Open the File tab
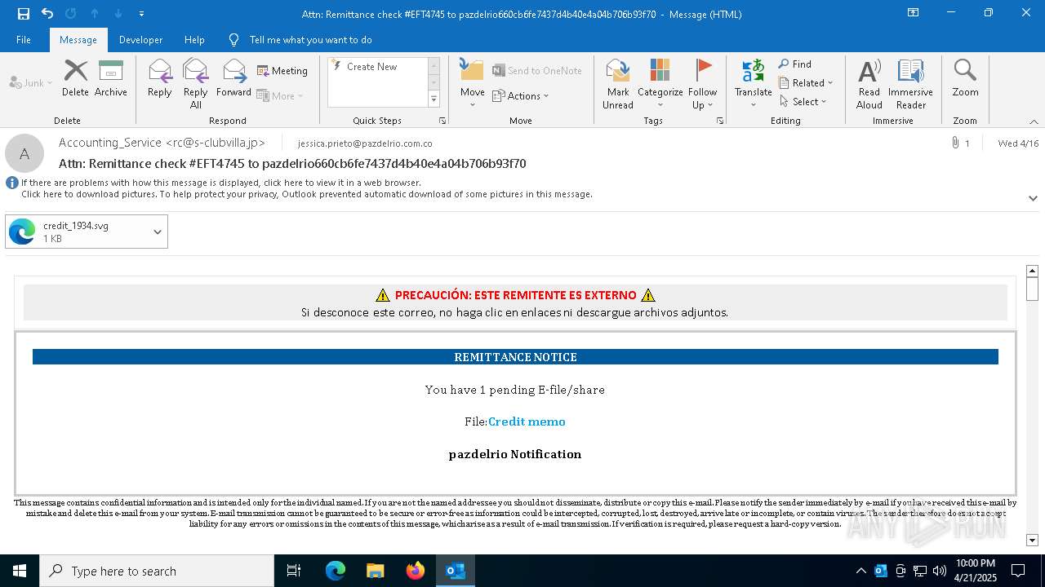Screen dimensions: 1045x587 24,39
